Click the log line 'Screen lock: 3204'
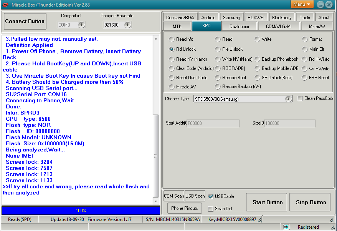This screenshot has width=337, height=231. click(29, 162)
